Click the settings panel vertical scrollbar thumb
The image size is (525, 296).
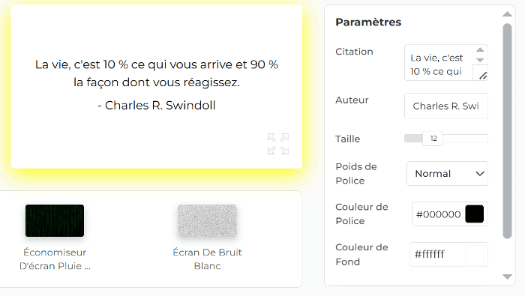[x=507, y=131]
